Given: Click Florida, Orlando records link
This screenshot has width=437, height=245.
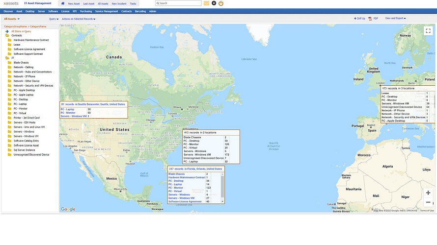Looking at the screenshot, I should coord(195,169).
